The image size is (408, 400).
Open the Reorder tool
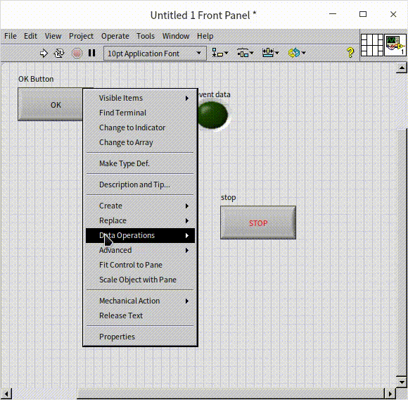pos(297,53)
